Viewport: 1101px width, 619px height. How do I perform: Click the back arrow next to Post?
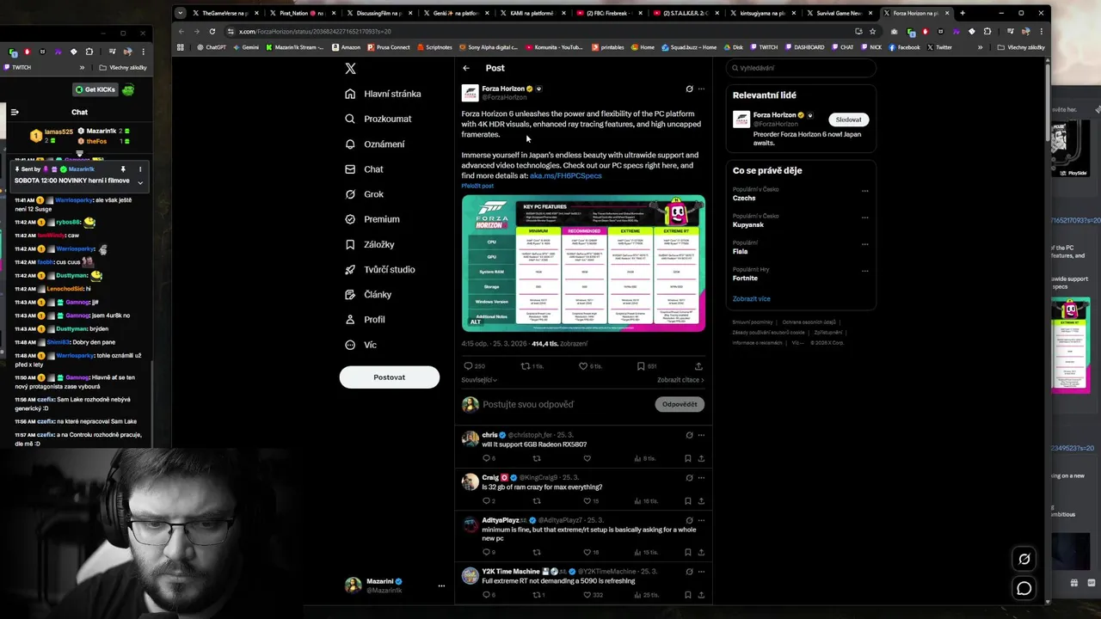pyautogui.click(x=466, y=68)
